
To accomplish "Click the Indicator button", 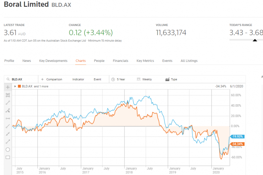I will [x=78, y=79].
